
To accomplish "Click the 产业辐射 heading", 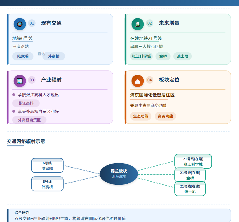I will [x=51, y=80].
